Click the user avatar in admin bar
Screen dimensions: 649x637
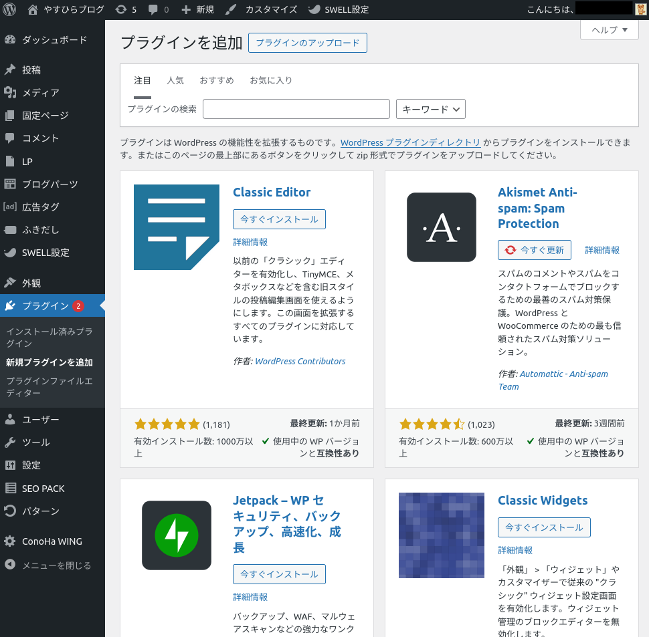point(640,9)
